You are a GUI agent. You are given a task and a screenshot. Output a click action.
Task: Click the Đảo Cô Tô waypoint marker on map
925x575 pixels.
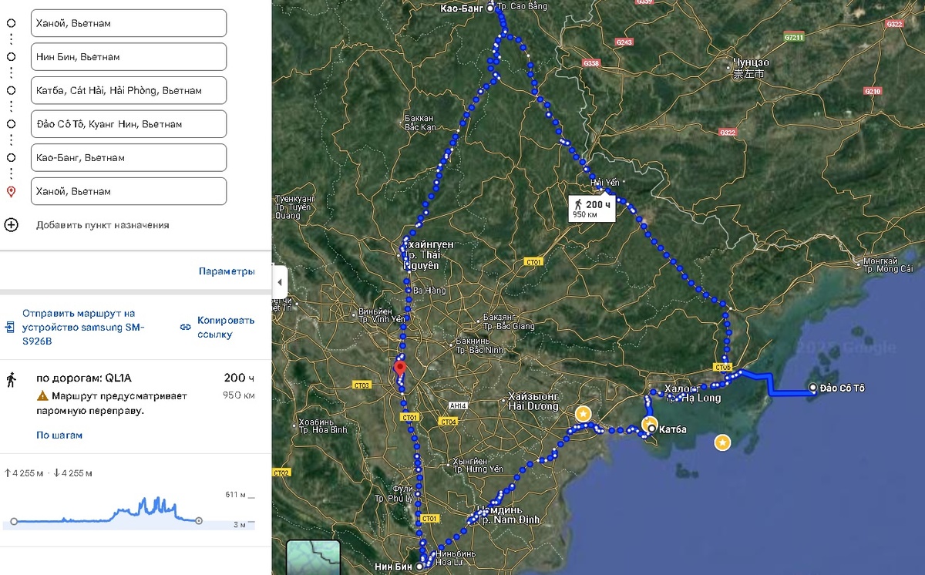(x=814, y=388)
